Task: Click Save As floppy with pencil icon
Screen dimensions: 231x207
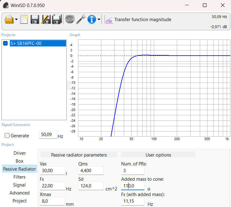Action: (46, 19)
